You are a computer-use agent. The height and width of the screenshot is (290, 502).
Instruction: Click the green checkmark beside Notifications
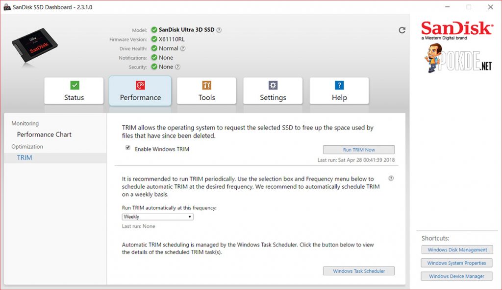pos(154,58)
